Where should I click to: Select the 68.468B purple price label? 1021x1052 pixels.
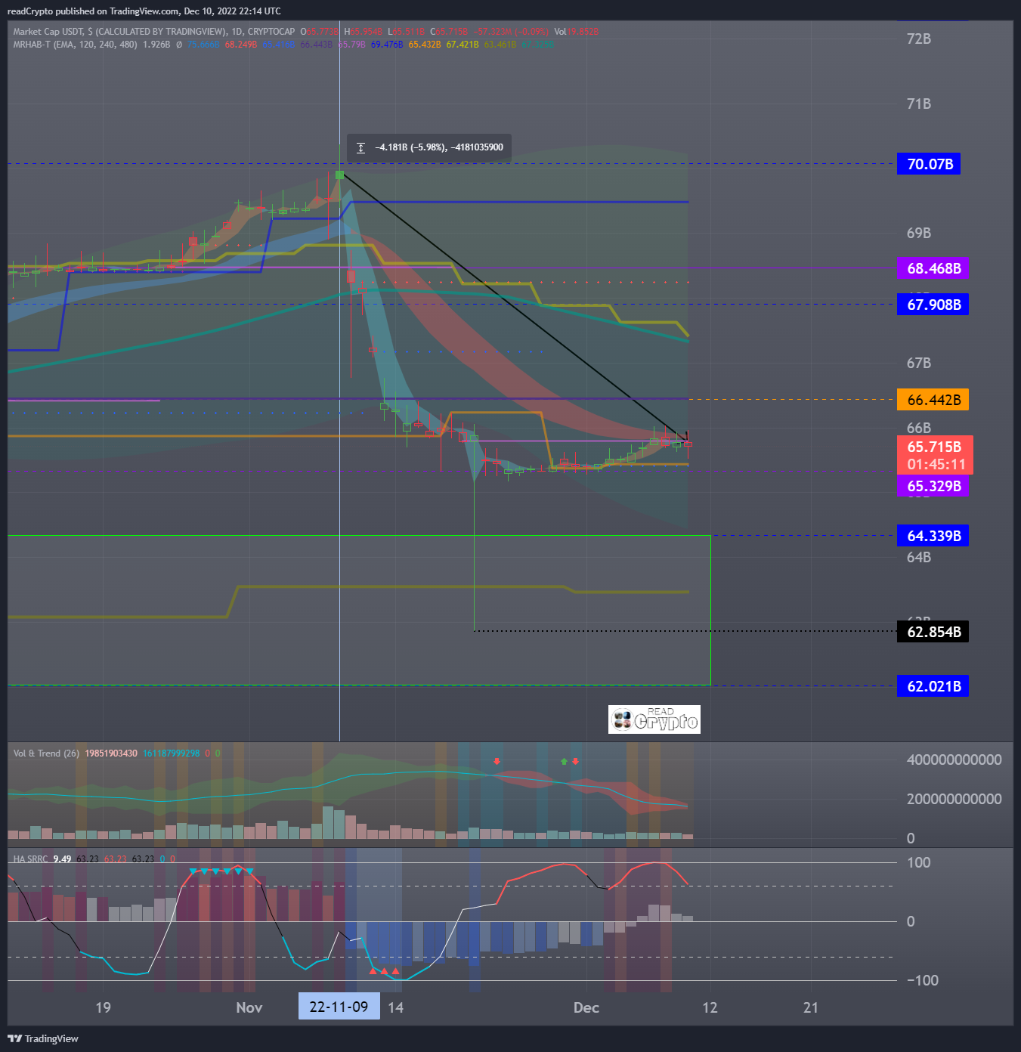tap(933, 268)
